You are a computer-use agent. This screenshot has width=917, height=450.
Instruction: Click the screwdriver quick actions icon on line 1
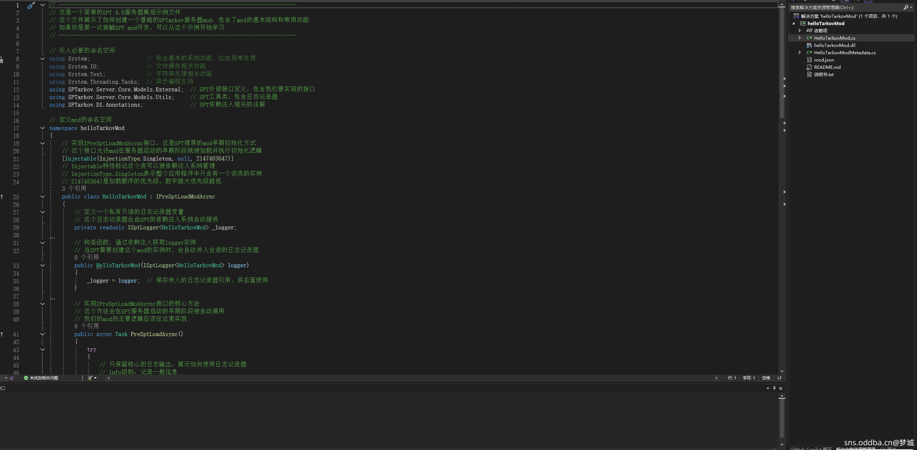(x=31, y=5)
